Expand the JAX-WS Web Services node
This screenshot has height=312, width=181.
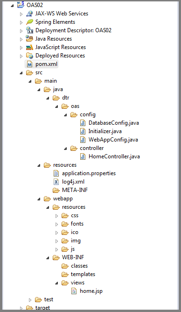[21, 14]
